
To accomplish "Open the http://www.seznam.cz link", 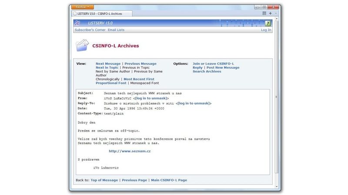I will click(130, 151).
